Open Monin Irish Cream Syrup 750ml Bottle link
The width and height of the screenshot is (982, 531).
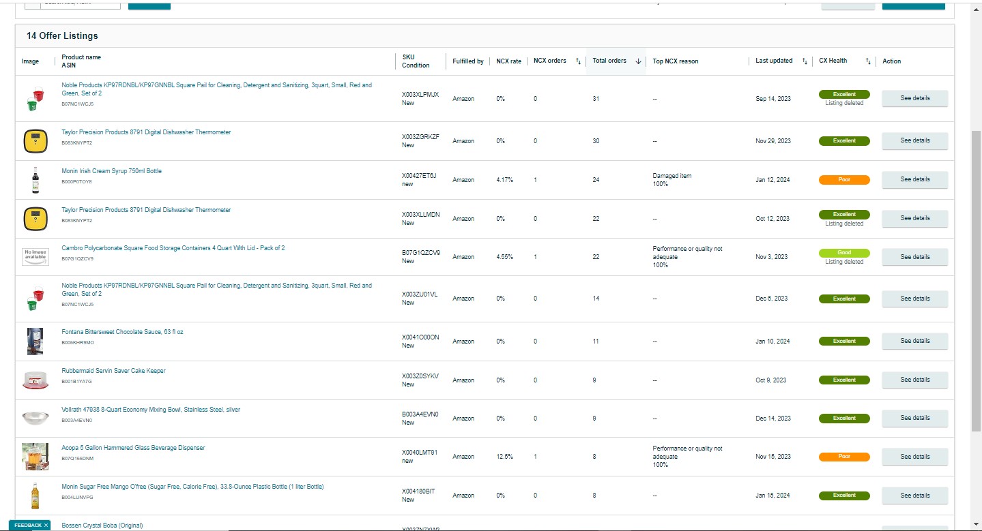click(x=111, y=171)
